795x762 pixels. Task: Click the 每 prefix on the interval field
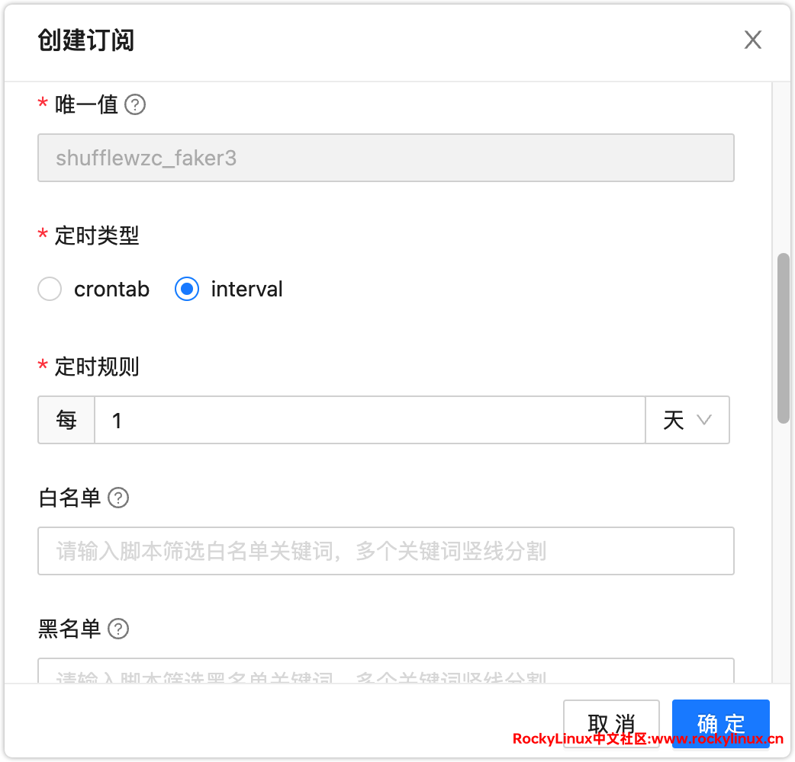[x=66, y=420]
